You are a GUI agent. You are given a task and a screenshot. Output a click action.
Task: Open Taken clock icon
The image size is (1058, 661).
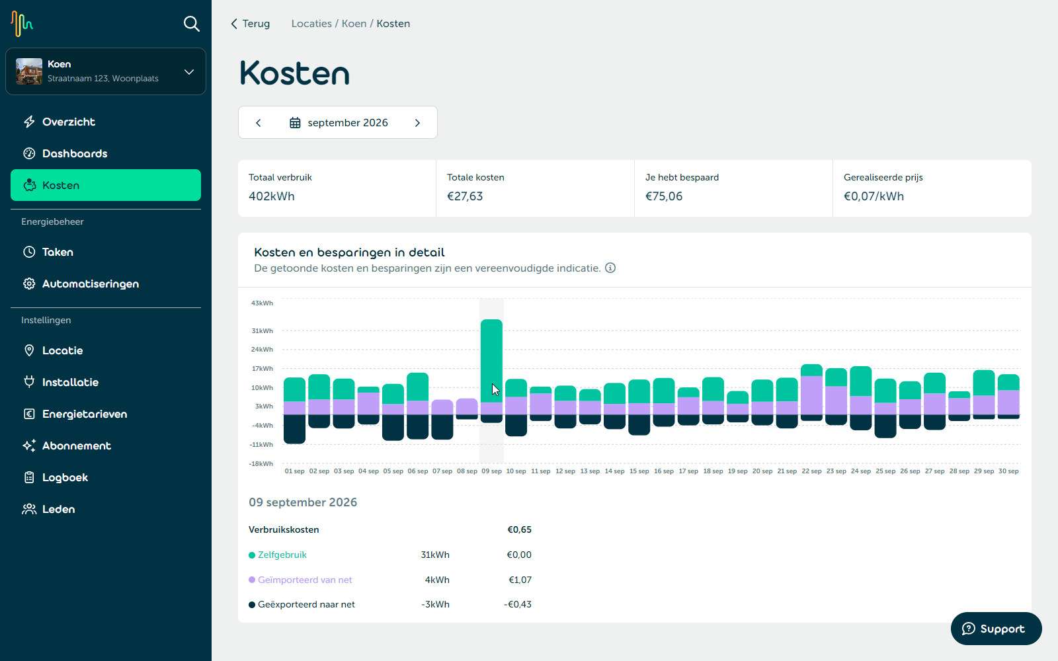[x=29, y=252]
